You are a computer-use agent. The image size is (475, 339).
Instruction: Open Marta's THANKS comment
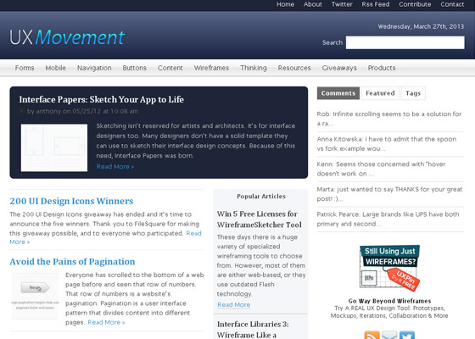click(389, 194)
